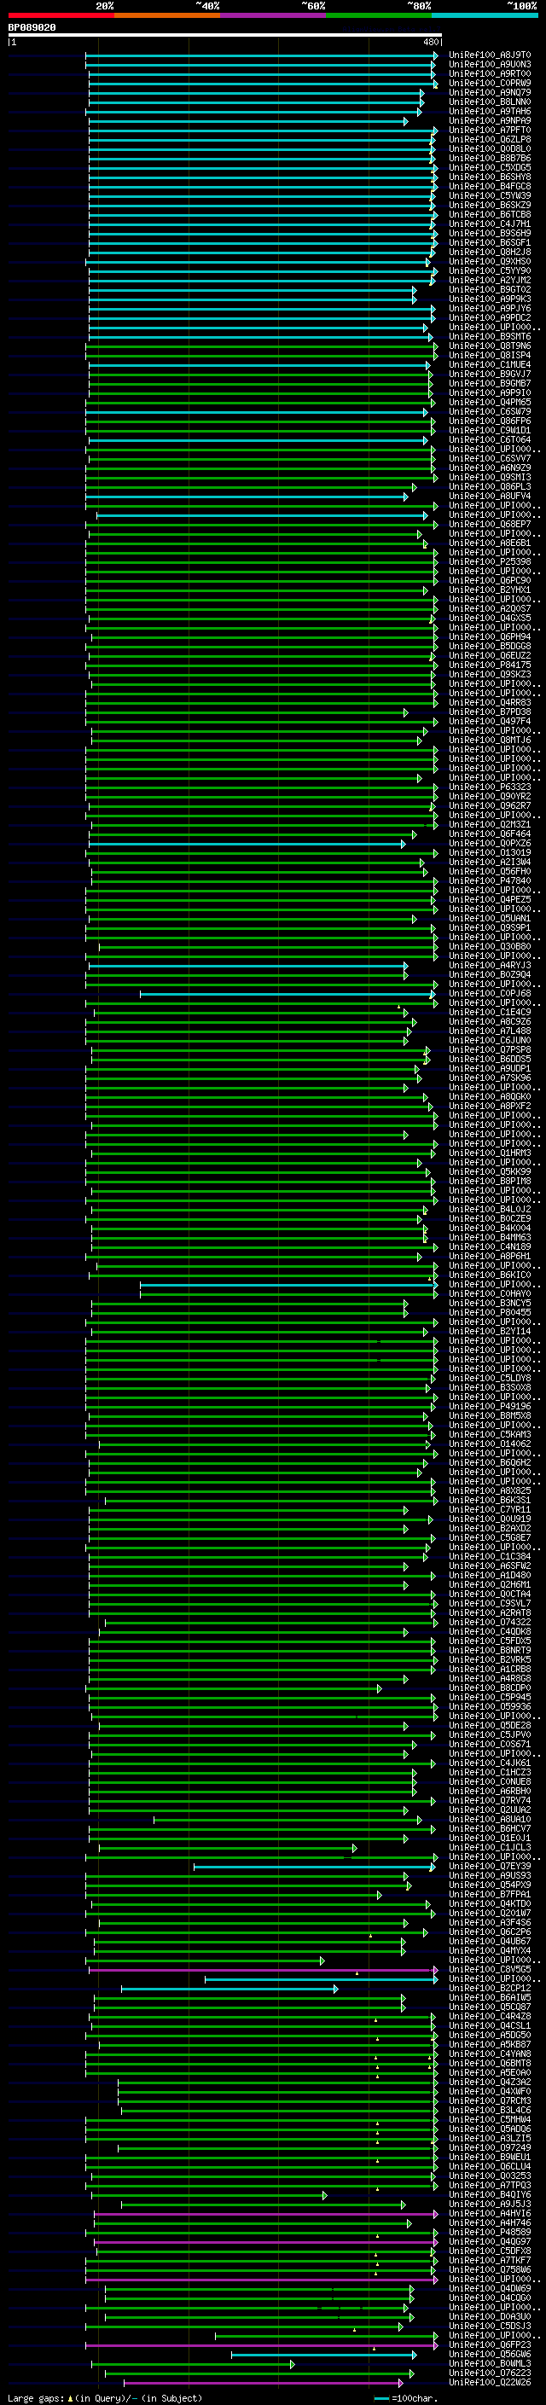Select the label UniRef100_Q8T9N6
Screen dimensions: 546x2405
490,346
